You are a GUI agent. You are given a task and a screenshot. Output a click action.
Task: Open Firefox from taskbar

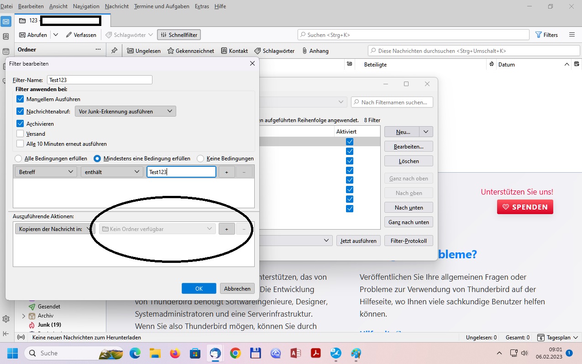point(175,353)
